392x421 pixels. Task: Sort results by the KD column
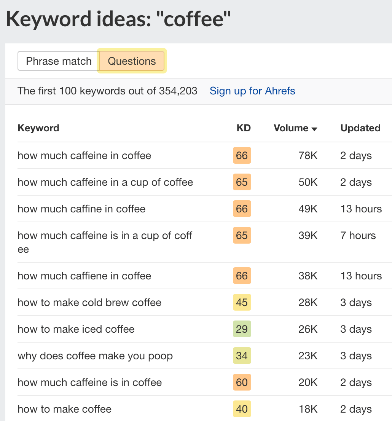pyautogui.click(x=244, y=128)
